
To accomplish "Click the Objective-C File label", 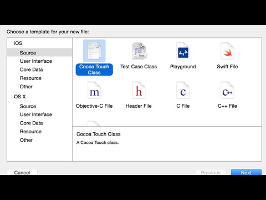I will pos(94,106).
